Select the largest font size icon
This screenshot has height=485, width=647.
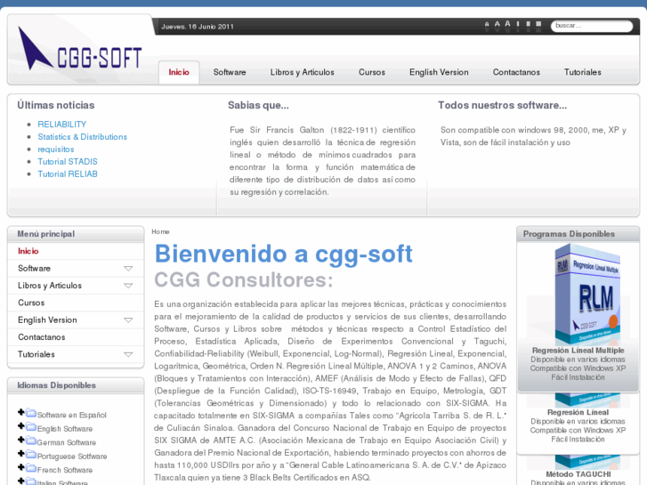coord(507,24)
